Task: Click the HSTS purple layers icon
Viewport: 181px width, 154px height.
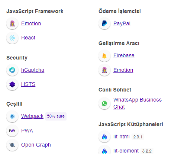Action: 12,84
